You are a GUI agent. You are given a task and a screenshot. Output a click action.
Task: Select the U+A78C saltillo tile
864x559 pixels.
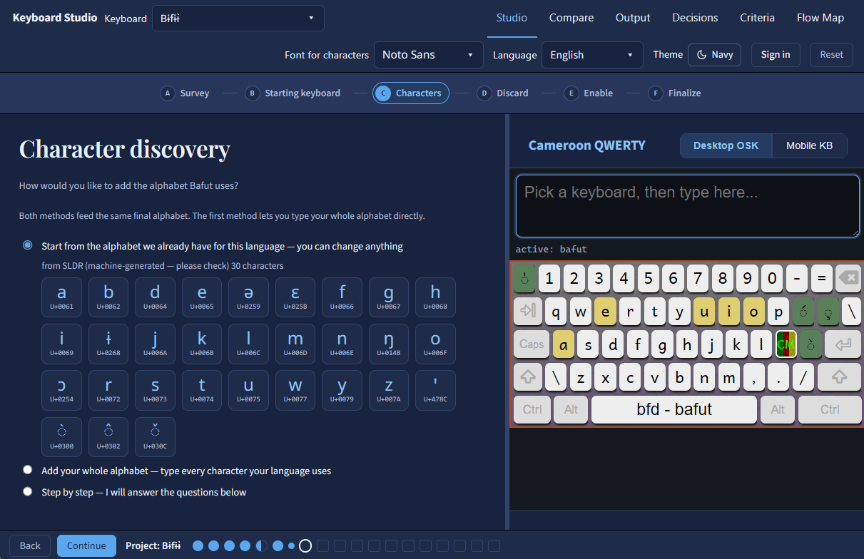point(435,390)
